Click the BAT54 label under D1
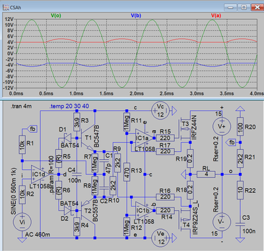Screen dimensions: 264x251 (x=70, y=145)
